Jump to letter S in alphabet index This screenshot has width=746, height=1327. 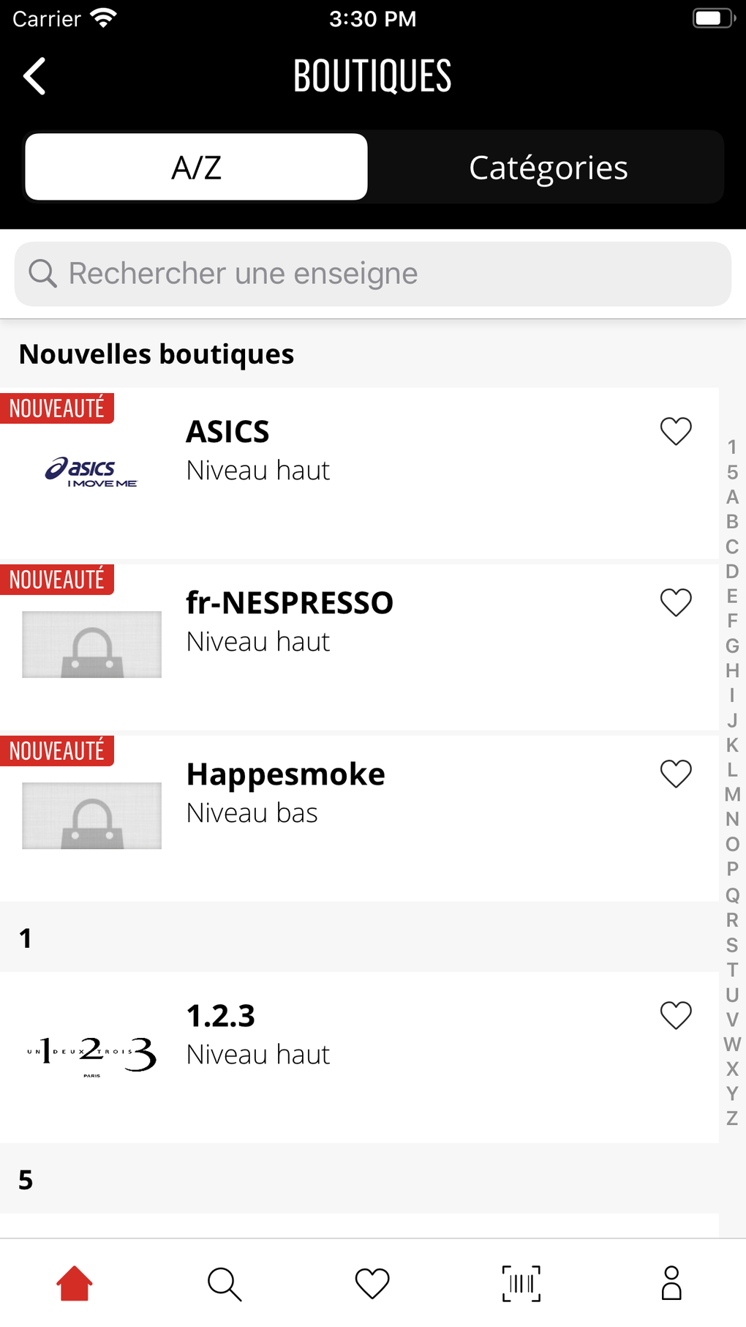click(732, 945)
